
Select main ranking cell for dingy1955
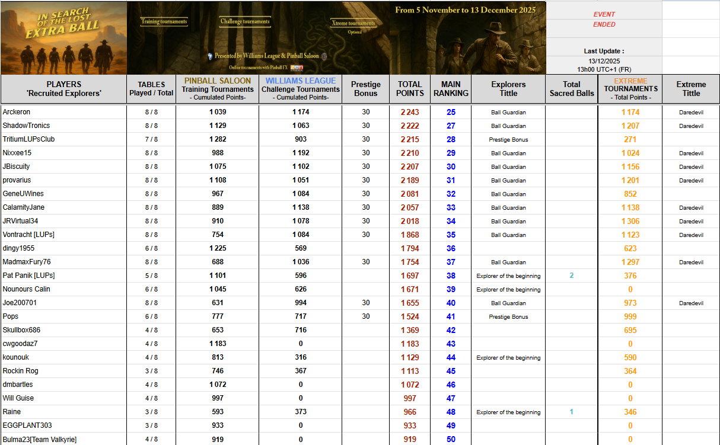(451, 248)
